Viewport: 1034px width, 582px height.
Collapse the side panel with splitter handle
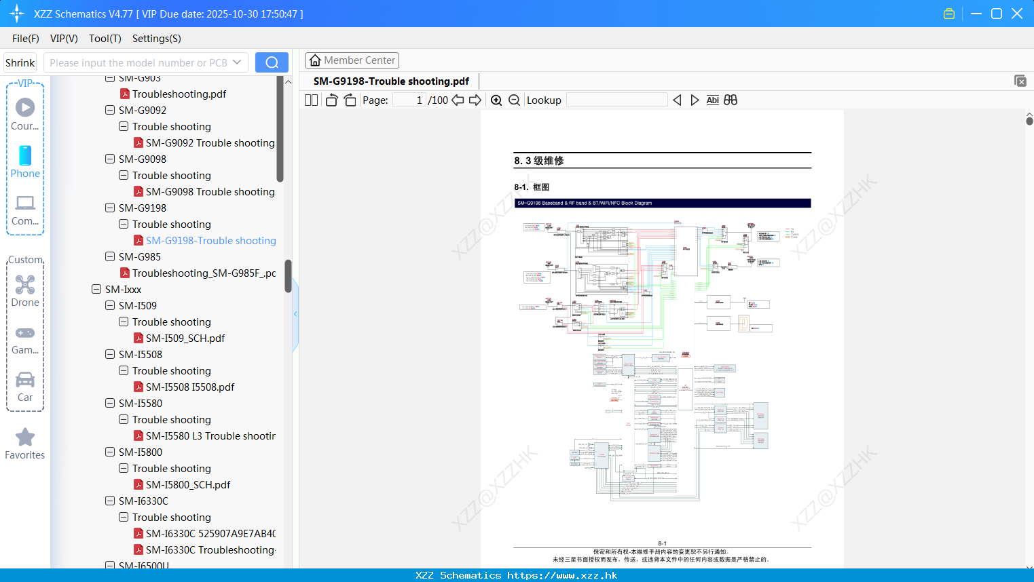(x=295, y=313)
